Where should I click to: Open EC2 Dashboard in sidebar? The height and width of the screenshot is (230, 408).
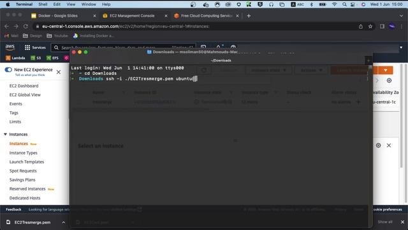24,86
